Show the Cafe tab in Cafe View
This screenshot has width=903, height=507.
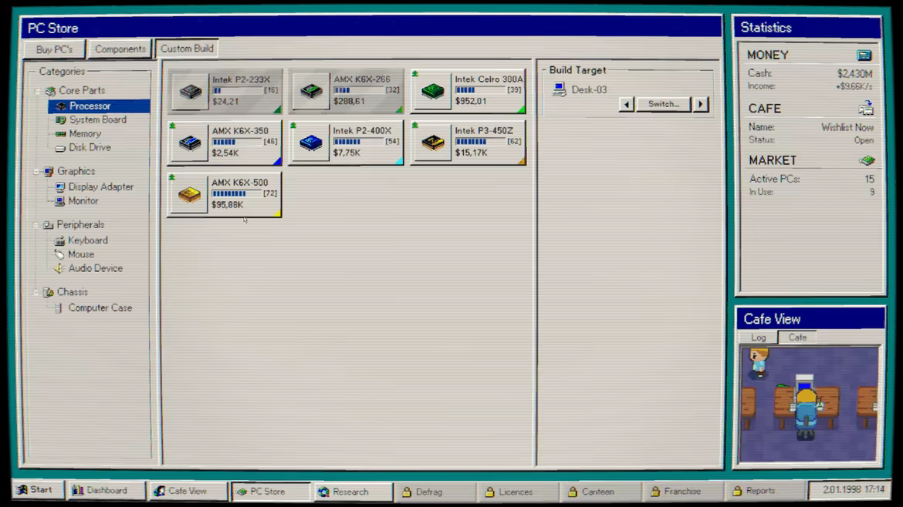pos(797,337)
